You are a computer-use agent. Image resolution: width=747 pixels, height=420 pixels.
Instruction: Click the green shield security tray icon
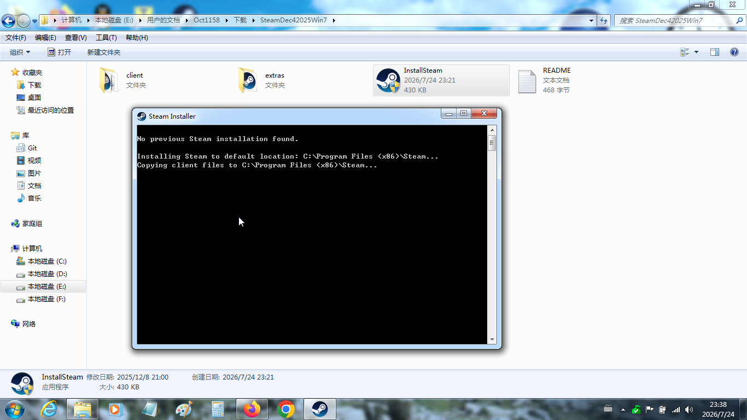coord(636,409)
